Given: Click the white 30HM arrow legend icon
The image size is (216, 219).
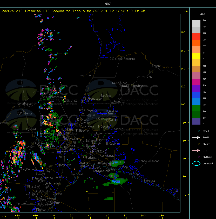Looking at the screenshot, I should click(196, 137).
